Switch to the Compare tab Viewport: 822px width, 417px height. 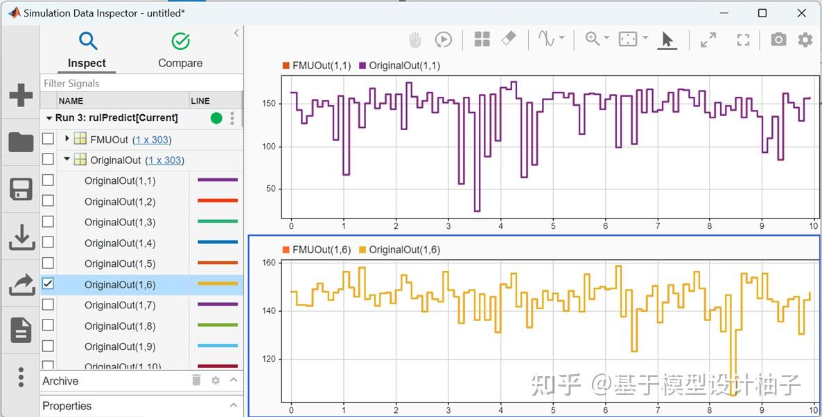(x=180, y=51)
